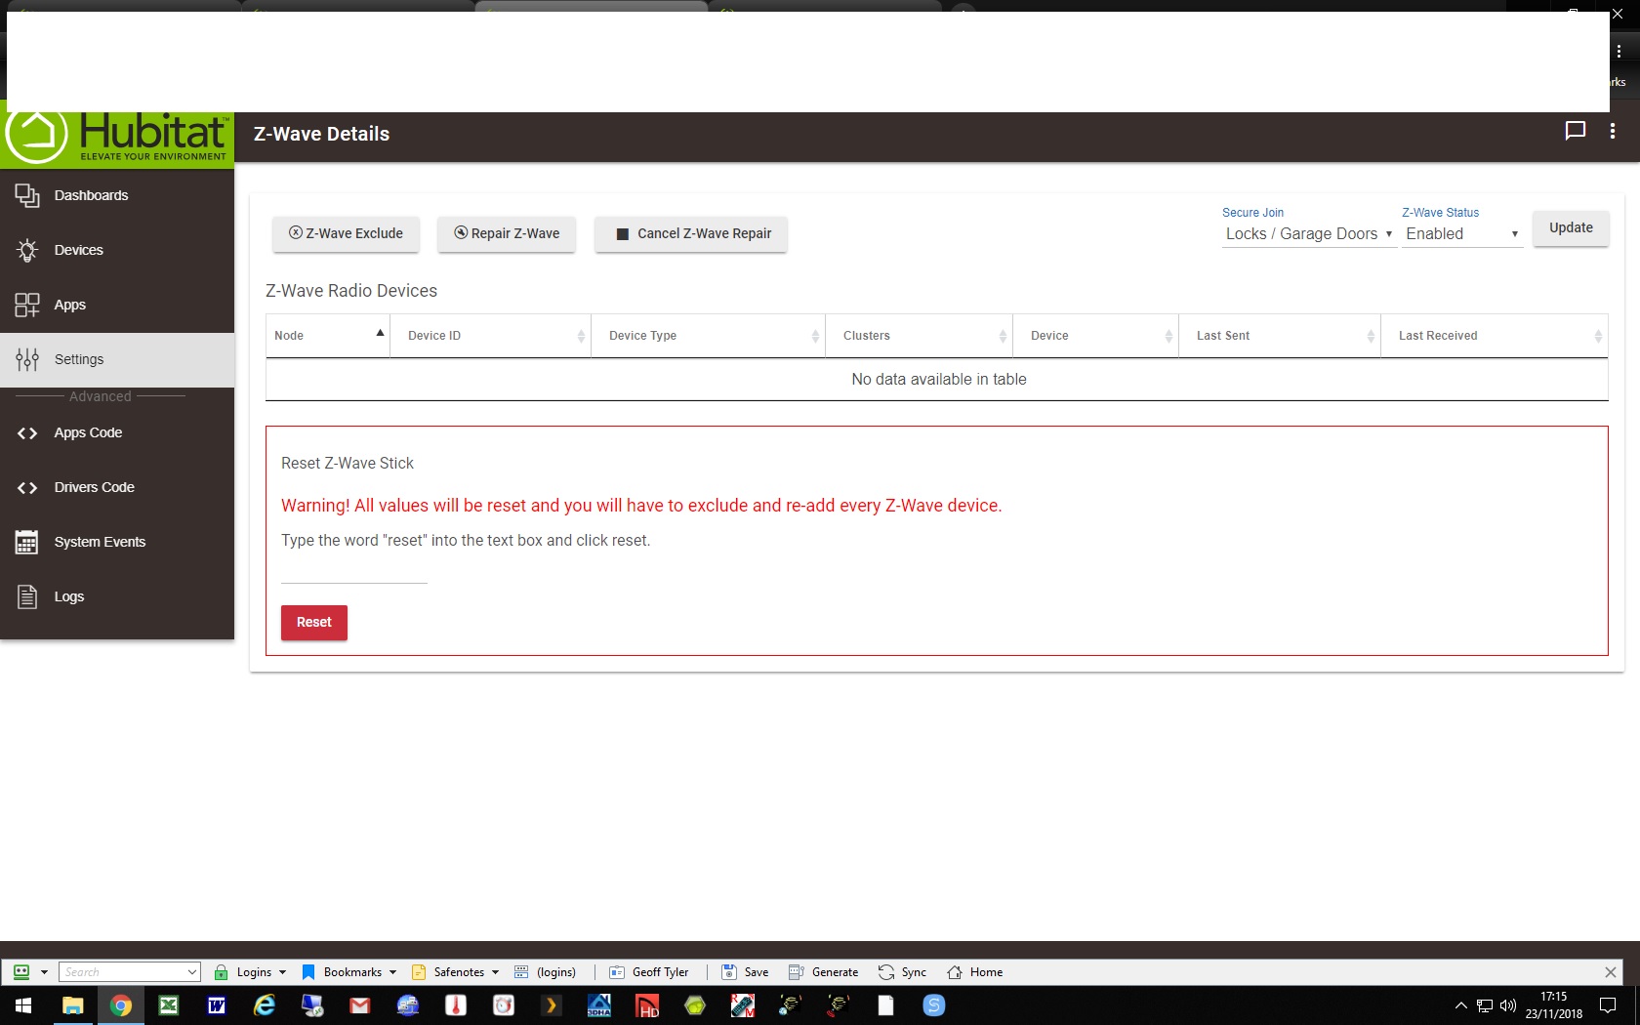
Task: Sort table by Clusters column
Action: (920, 336)
